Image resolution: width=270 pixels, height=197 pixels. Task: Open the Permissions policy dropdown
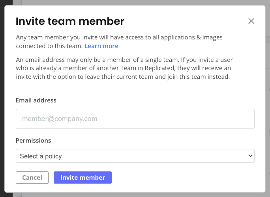tap(135, 156)
